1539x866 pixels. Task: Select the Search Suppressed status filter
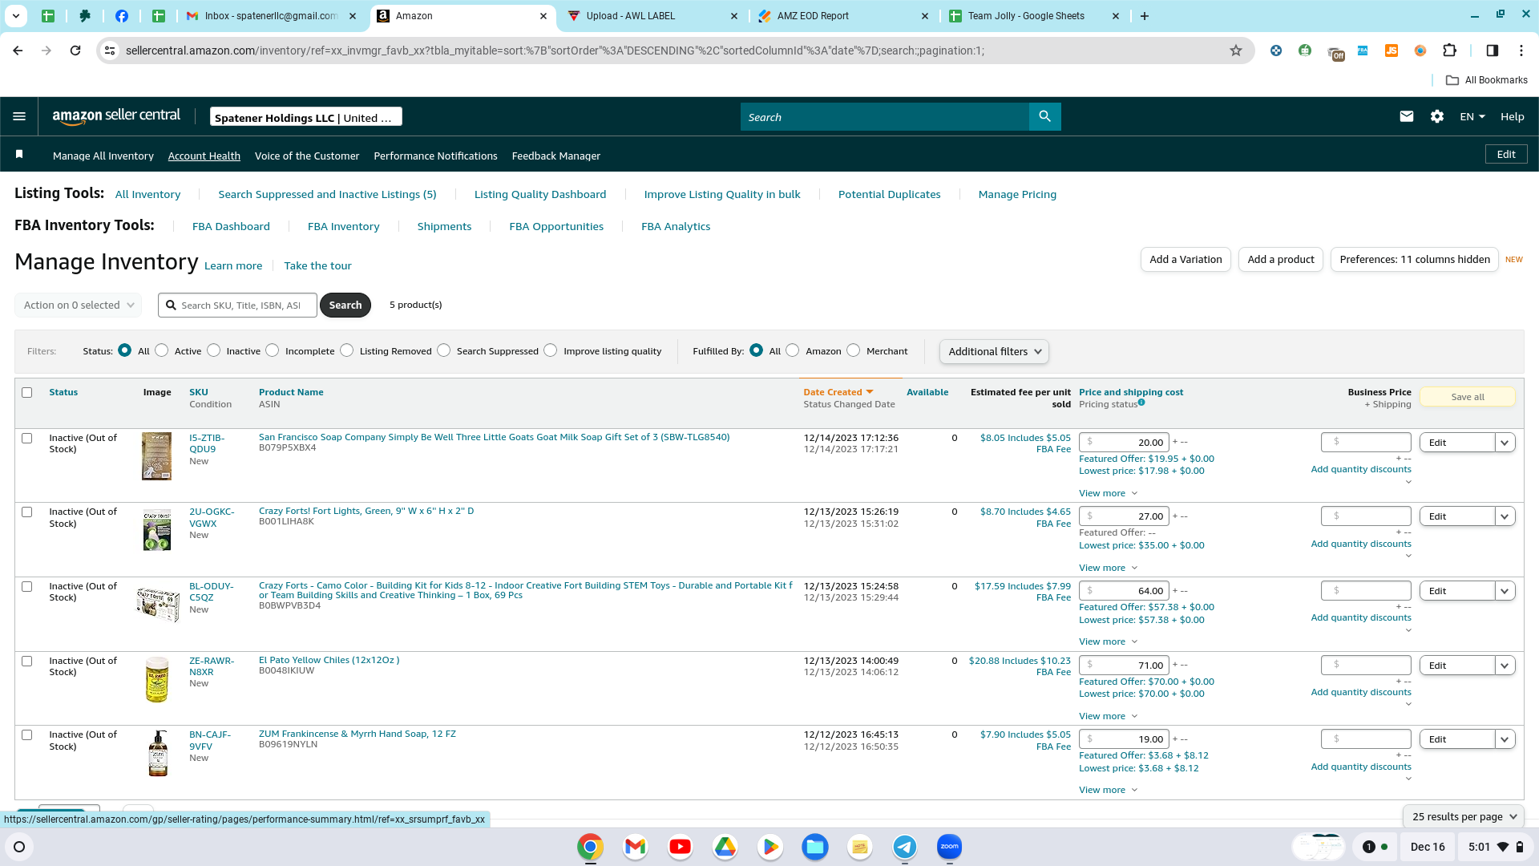444,350
